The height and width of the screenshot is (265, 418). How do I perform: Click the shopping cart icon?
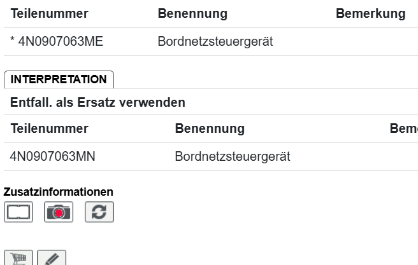point(18,259)
